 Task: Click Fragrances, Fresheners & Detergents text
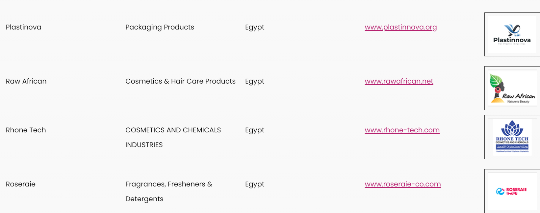169,191
